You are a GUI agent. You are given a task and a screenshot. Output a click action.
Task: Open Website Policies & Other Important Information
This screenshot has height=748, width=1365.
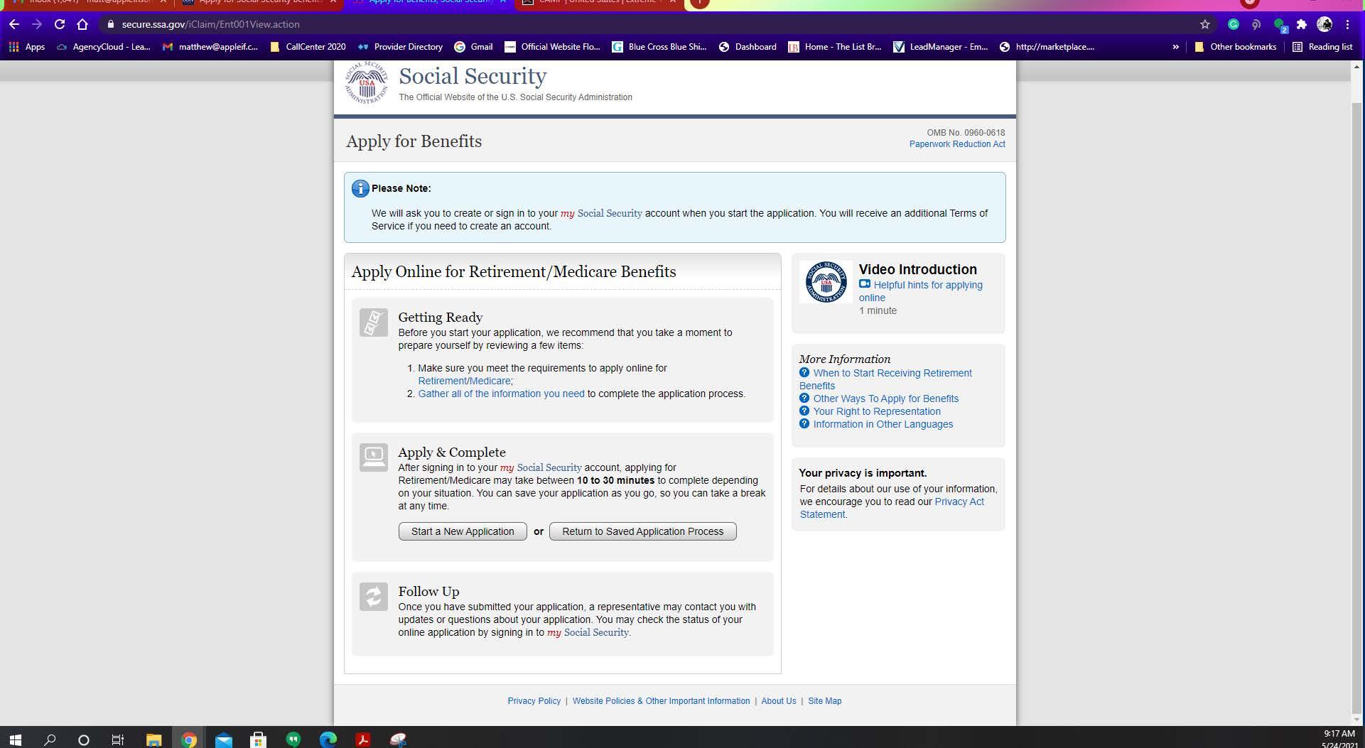(661, 701)
